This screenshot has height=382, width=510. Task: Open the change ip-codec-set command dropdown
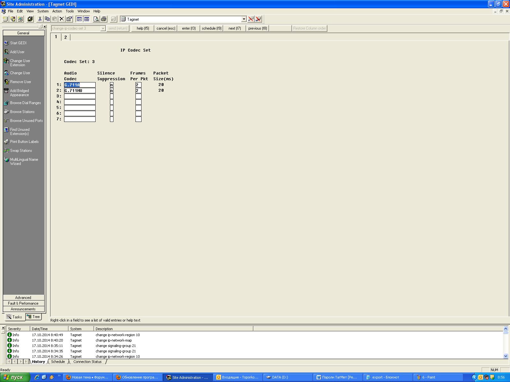point(103,28)
